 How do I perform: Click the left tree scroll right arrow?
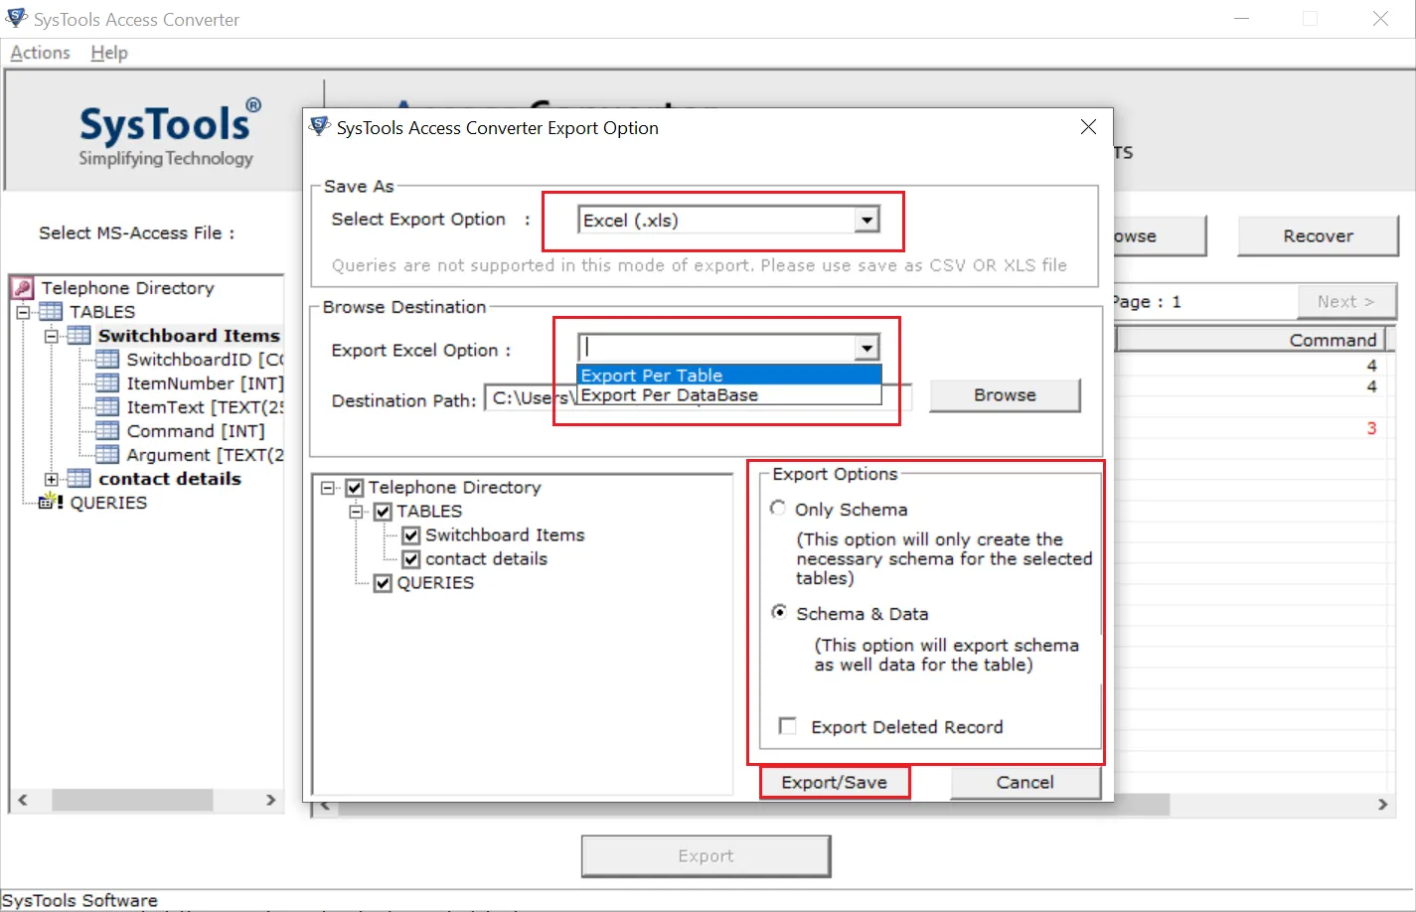pyautogui.click(x=270, y=800)
